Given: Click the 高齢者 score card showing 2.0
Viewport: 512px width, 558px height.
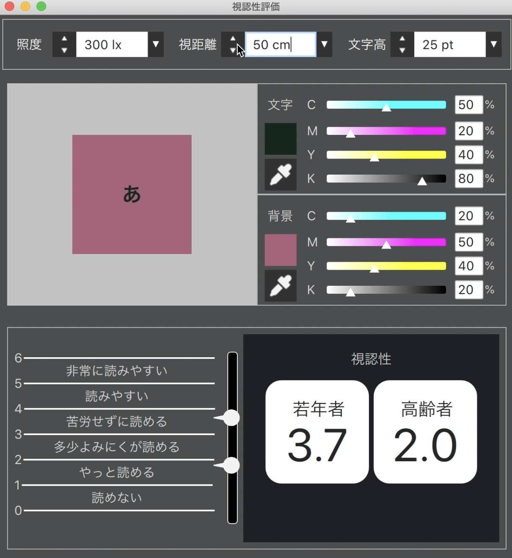Looking at the screenshot, I should [x=425, y=431].
